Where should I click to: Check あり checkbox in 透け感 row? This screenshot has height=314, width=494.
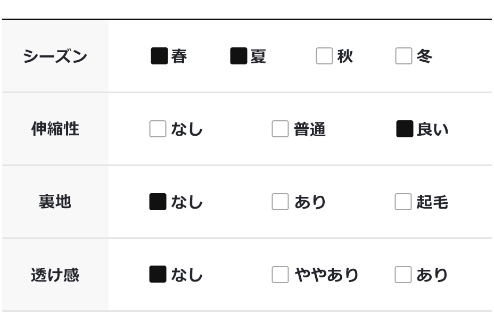(403, 275)
